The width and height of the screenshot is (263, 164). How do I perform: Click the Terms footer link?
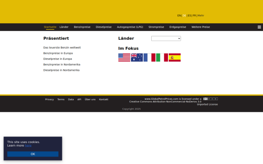[61, 99]
